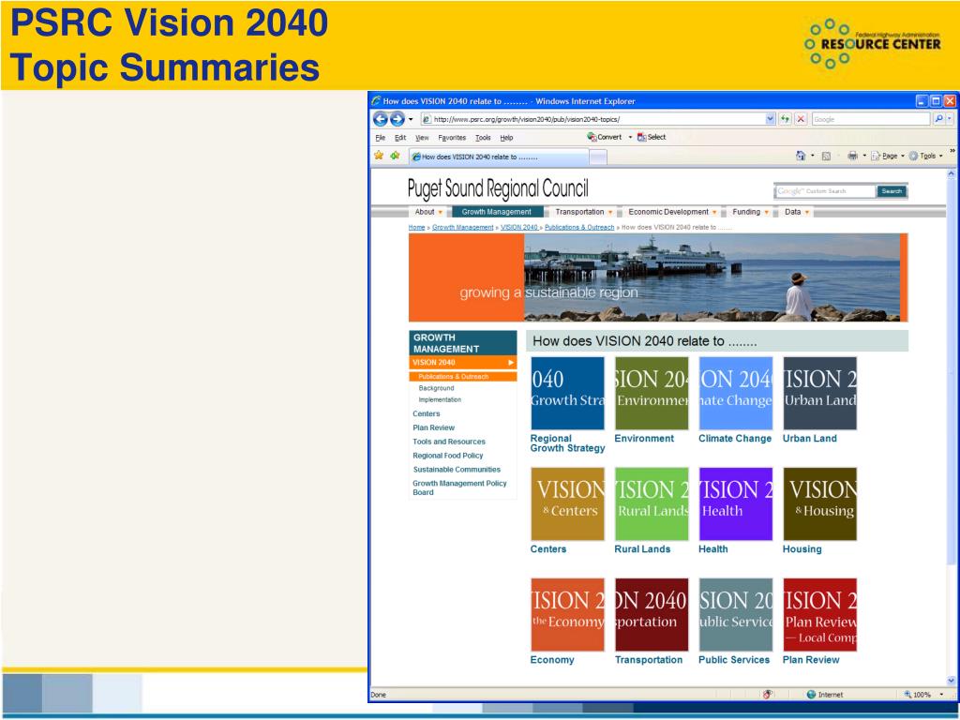Open the File menu
The image size is (960, 720).
tap(381, 138)
